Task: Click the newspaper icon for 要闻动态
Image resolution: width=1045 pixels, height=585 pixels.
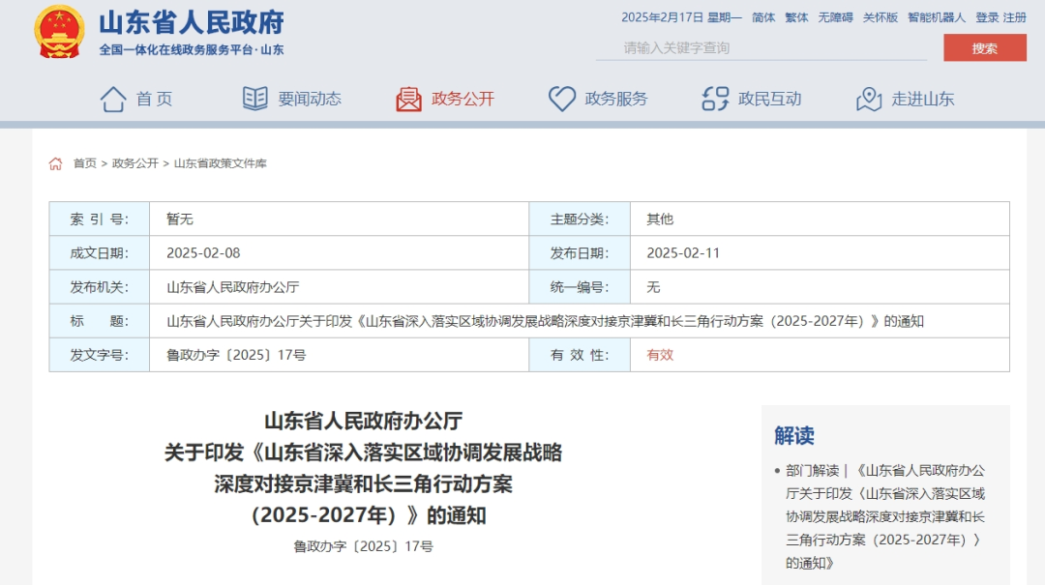Action: [255, 99]
